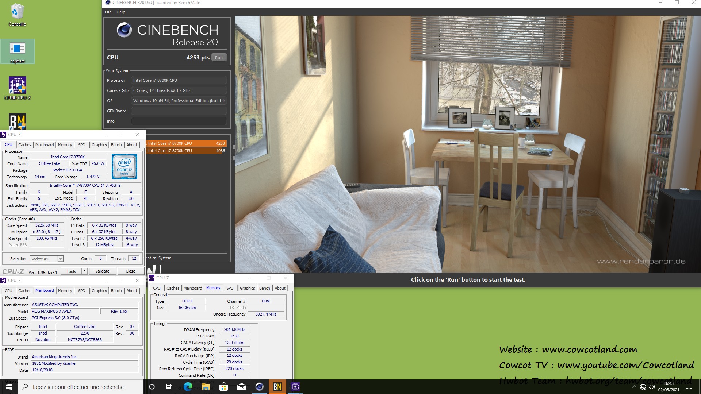Open Task View in the taskbar

169,387
